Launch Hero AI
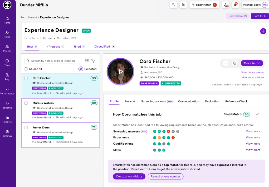The height and width of the screenshot is (187, 269). click(x=260, y=16)
